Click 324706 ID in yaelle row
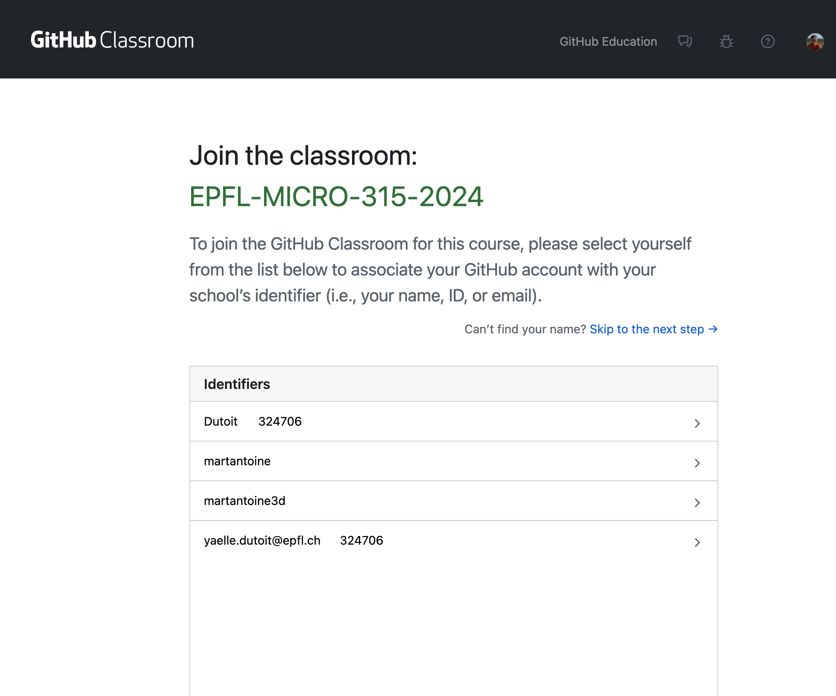 tap(361, 540)
